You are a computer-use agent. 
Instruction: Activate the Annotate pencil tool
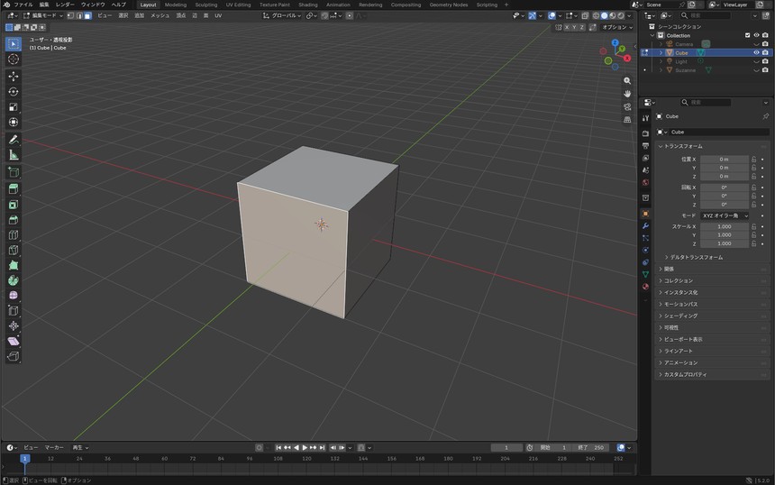tap(14, 140)
